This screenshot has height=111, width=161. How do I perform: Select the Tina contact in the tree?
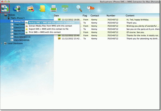click(x=20, y=24)
